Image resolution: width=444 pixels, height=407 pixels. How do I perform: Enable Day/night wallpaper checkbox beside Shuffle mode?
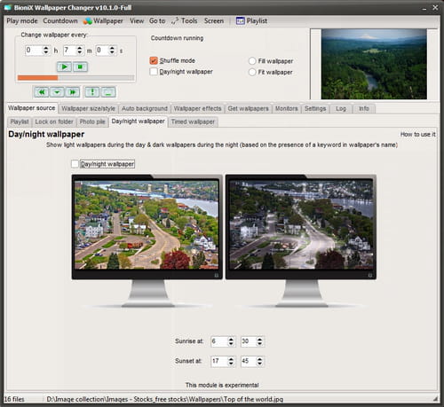point(154,72)
